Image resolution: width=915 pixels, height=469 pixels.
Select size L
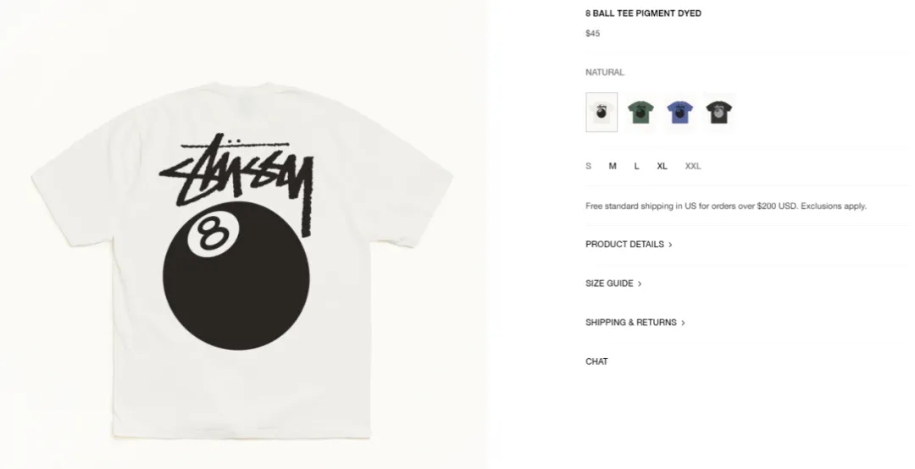(636, 166)
